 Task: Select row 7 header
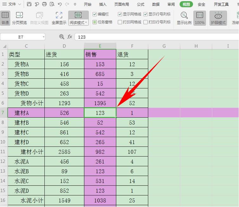[4, 113]
